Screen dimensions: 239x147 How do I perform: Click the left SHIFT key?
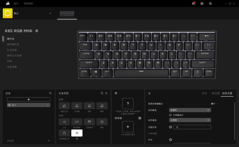tap(89, 63)
